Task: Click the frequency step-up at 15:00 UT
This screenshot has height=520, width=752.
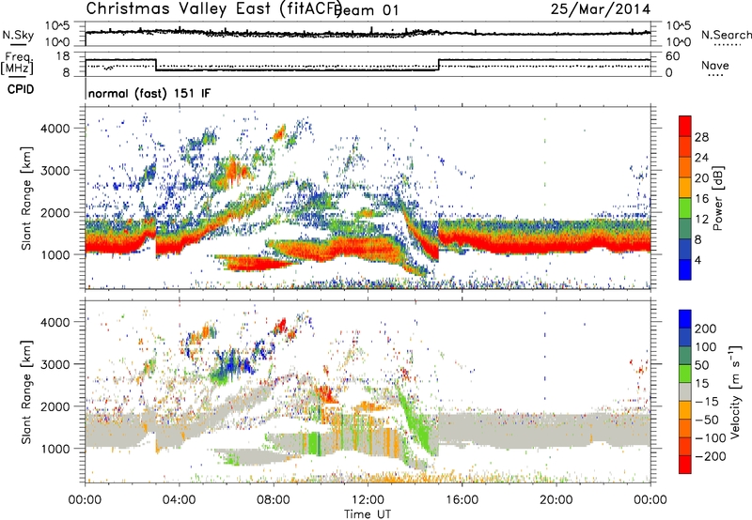Action: (438, 65)
